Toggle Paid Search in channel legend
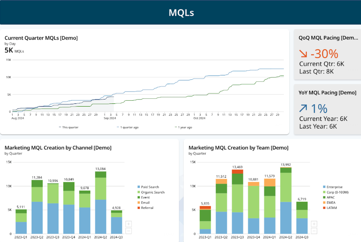 148,187
